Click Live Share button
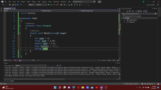The height and width of the screenshot is (90, 161). point(151,5)
